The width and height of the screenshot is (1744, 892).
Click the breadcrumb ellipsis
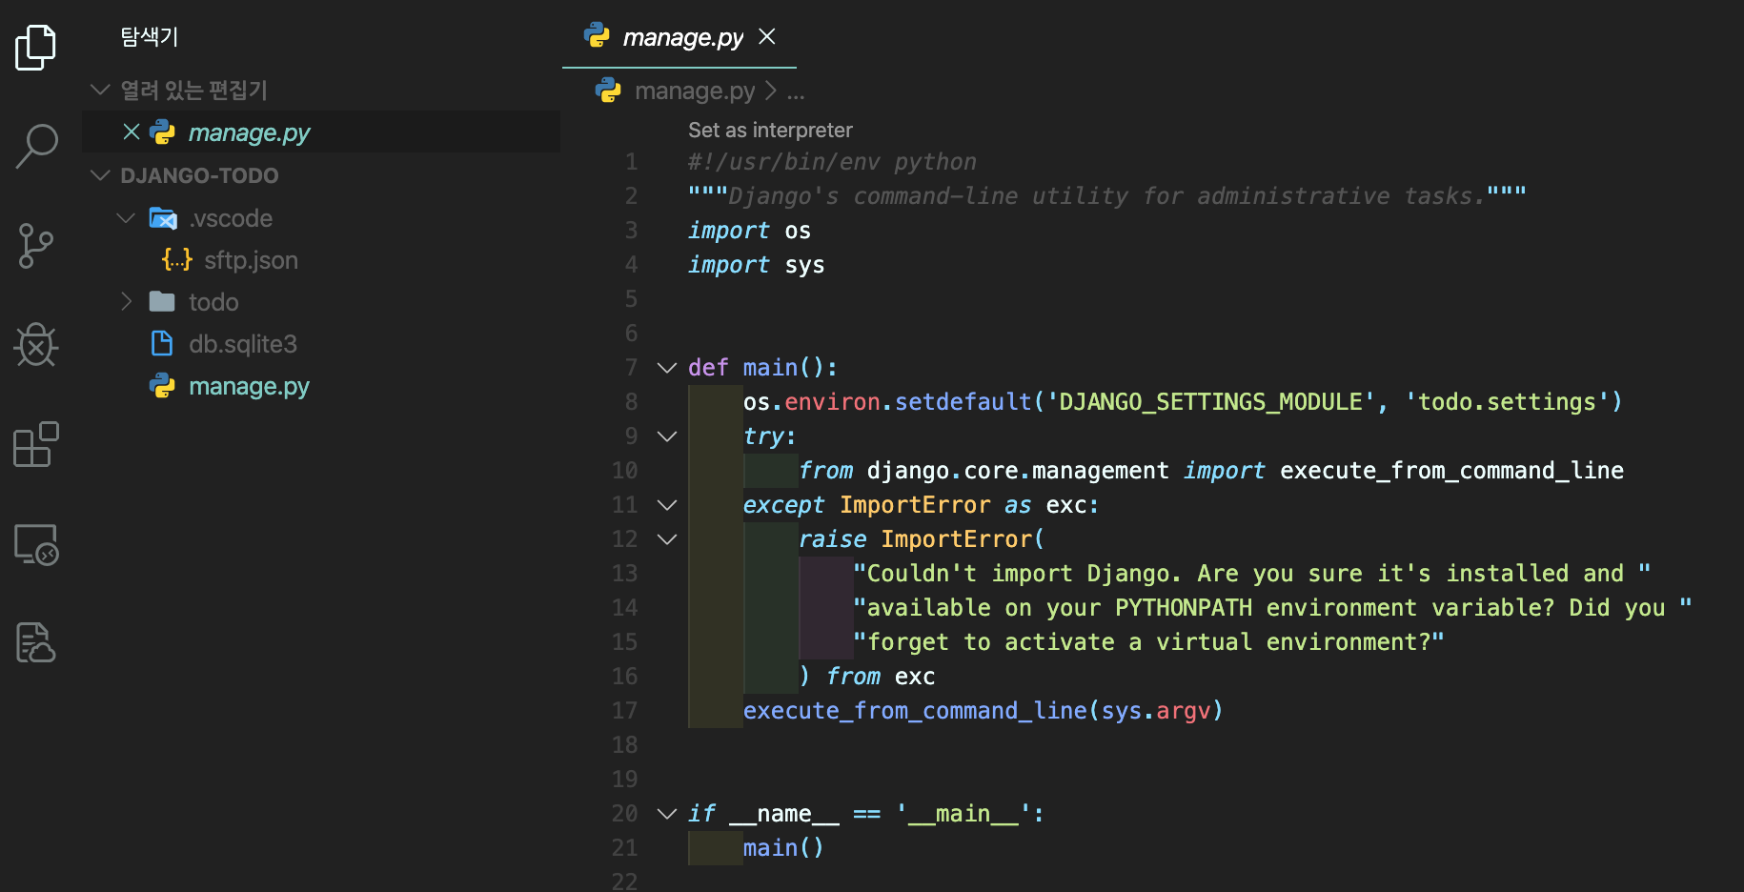[x=796, y=92]
